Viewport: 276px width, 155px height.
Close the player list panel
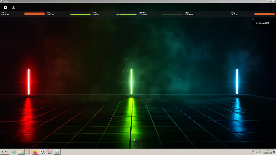point(253,19)
